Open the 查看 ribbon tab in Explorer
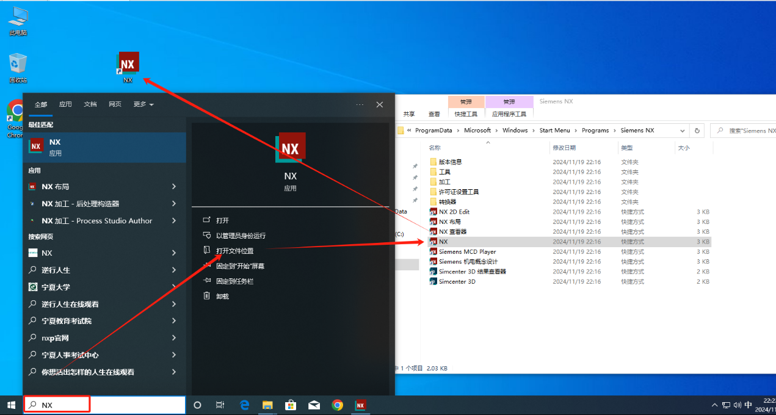Image resolution: width=776 pixels, height=415 pixels. (434, 114)
